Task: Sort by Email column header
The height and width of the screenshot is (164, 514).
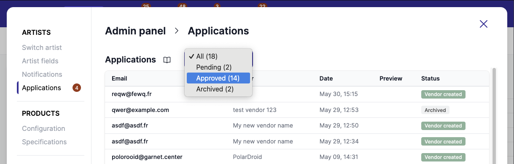Action: (119, 78)
